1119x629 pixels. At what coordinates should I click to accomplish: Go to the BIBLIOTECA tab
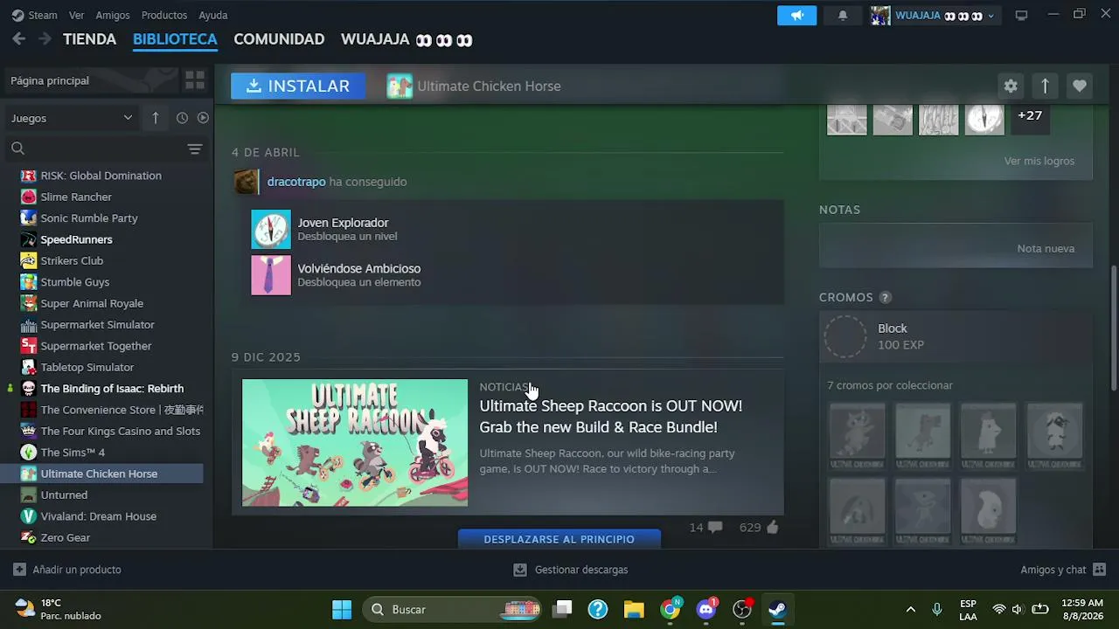(x=175, y=39)
